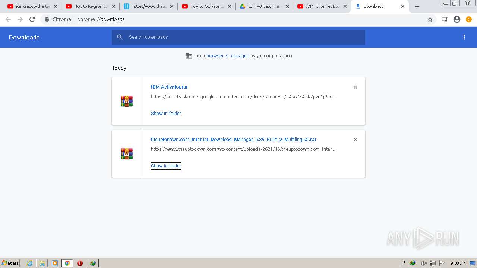Click the Search downloads field
The width and height of the screenshot is (477, 268).
(x=238, y=37)
